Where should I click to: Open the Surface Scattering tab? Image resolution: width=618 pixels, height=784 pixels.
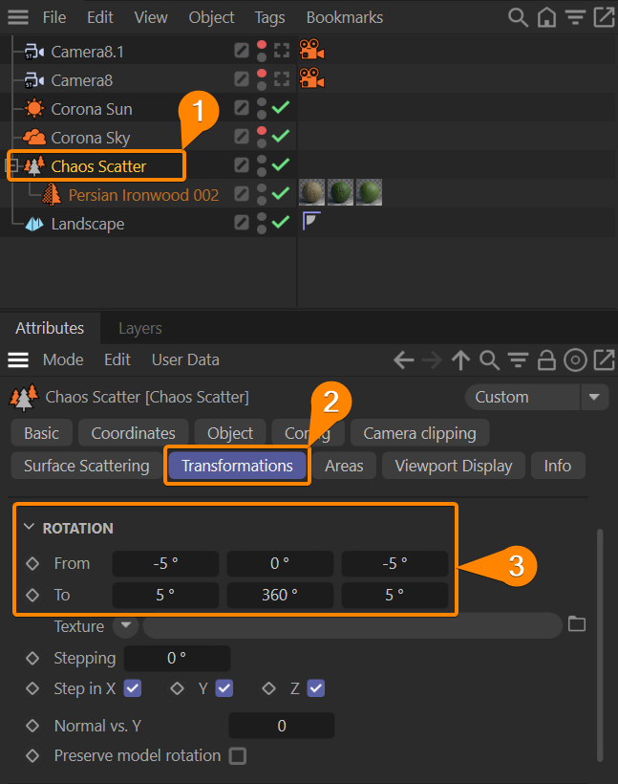click(x=86, y=466)
